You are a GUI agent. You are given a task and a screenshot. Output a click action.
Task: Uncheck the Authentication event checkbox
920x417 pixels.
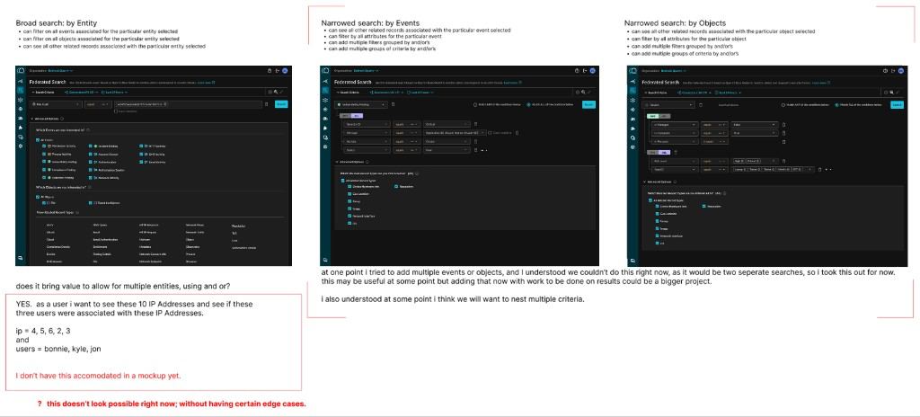tap(91, 162)
